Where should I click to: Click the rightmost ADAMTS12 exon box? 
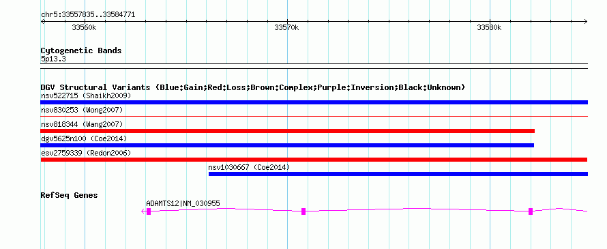click(x=531, y=211)
